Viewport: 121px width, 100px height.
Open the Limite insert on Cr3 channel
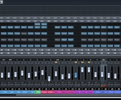pos(17,46)
